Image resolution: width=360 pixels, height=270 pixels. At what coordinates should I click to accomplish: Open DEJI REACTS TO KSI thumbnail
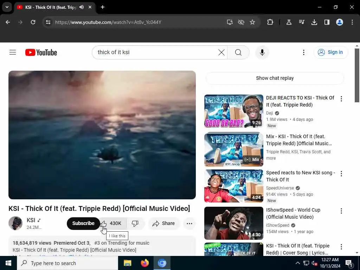[234, 111]
